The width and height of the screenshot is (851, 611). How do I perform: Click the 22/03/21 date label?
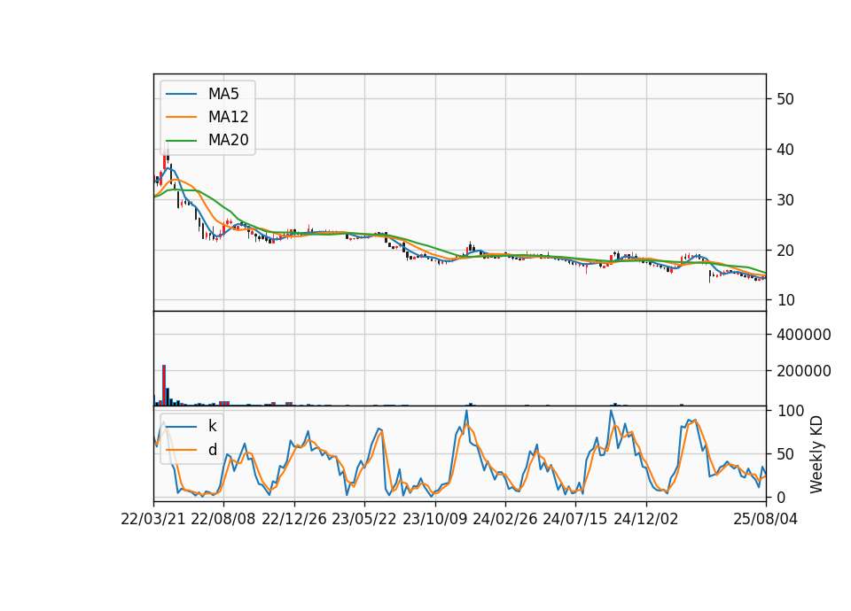tap(153, 519)
